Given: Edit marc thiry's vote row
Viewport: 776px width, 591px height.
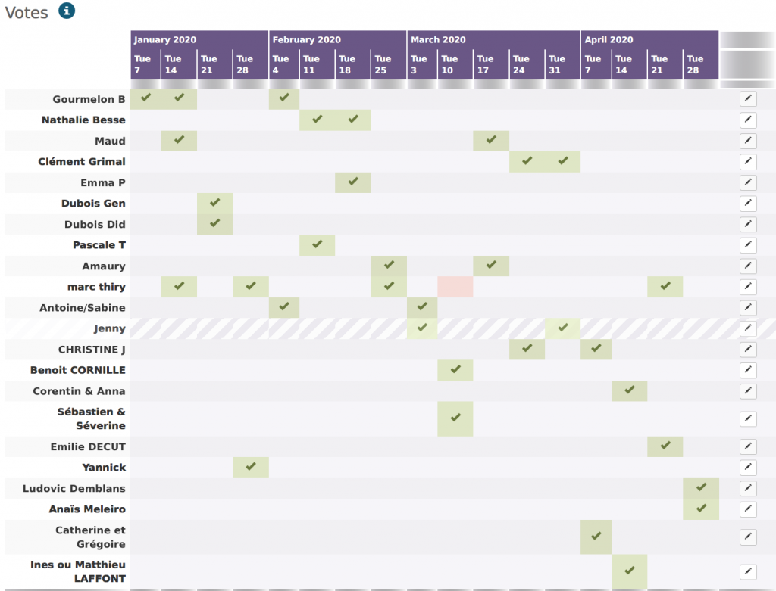Looking at the screenshot, I should click(x=748, y=287).
